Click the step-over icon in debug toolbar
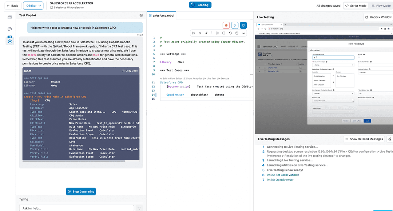393x211 pixels. click(200, 33)
